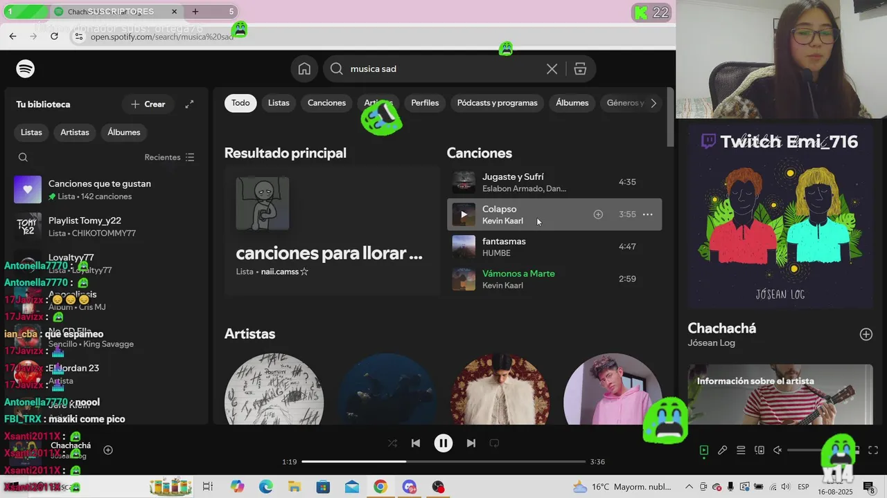Add Chachachá to library in side panel

coord(866,335)
